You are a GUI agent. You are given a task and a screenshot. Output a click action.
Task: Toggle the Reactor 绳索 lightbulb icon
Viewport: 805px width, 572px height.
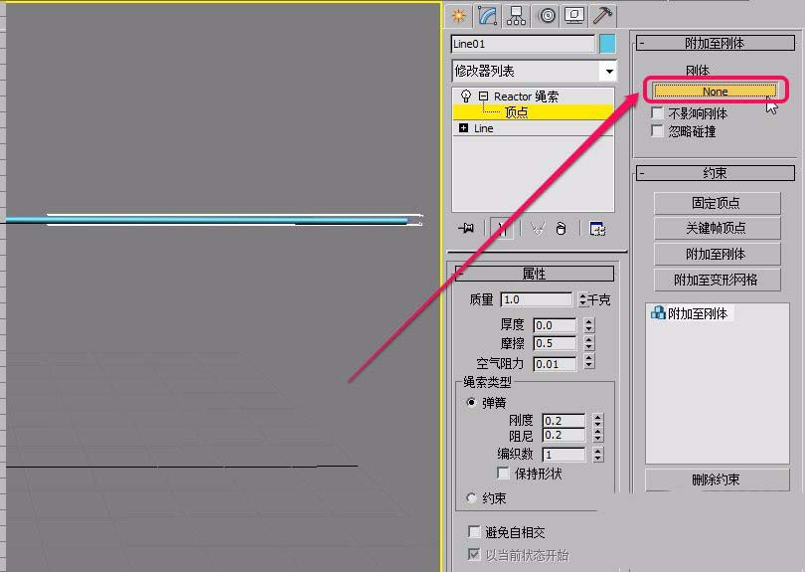[466, 96]
